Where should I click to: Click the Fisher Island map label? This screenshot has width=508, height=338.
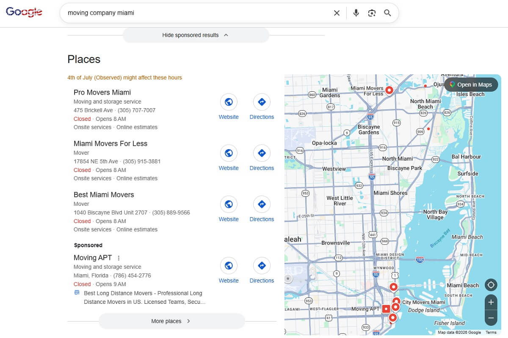pyautogui.click(x=450, y=323)
